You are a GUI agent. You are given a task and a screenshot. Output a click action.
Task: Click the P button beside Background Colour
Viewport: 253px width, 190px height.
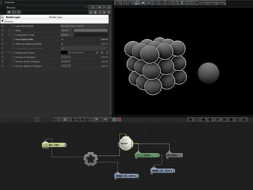coord(107,52)
